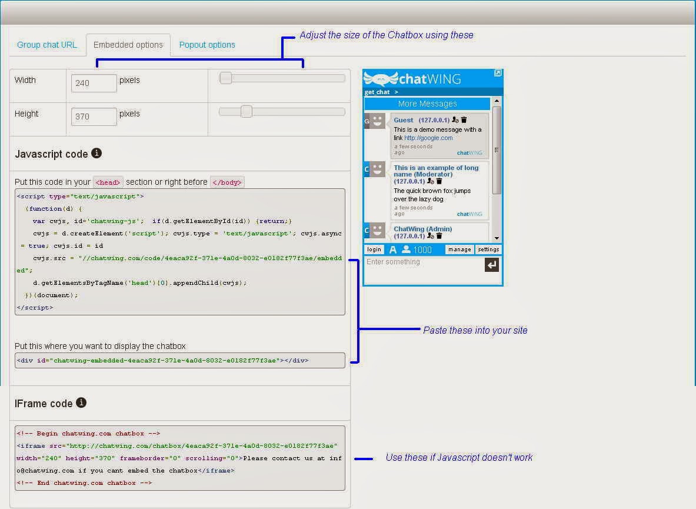The height and width of the screenshot is (509, 696).
Task: Click the </body> code tag label
Action: [227, 182]
